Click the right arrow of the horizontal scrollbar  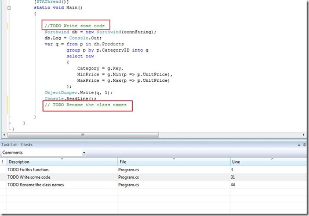tap(303, 135)
